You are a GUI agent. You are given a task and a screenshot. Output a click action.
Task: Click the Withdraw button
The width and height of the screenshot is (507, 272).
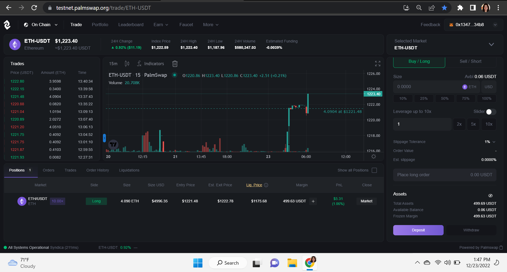pos(471,230)
